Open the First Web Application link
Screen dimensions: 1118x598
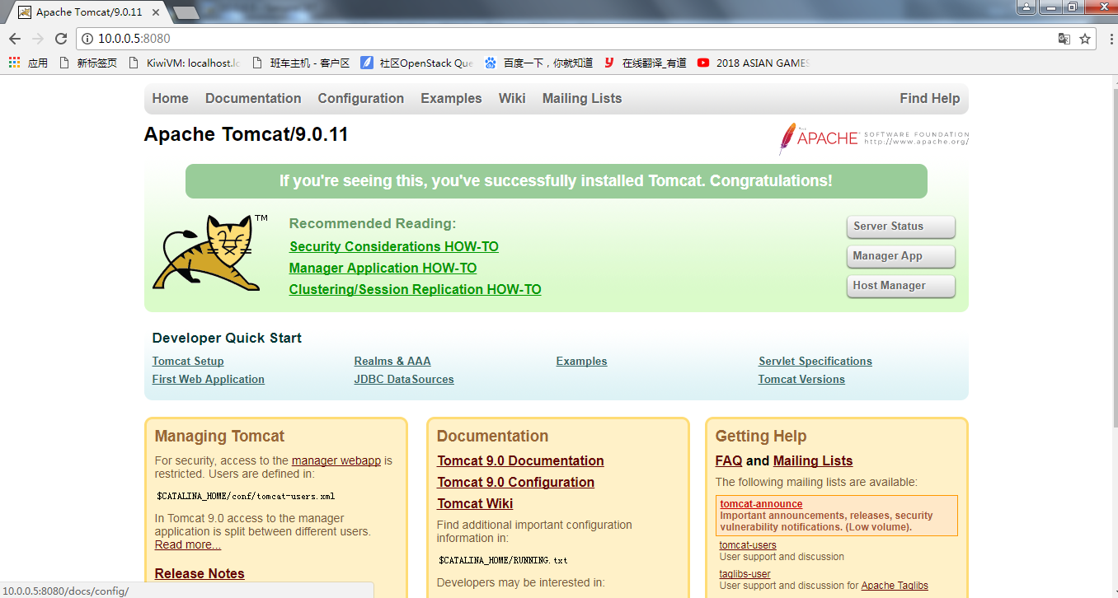(x=209, y=379)
